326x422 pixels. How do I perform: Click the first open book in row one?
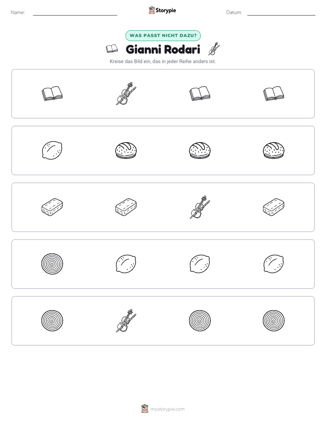pos(52,94)
